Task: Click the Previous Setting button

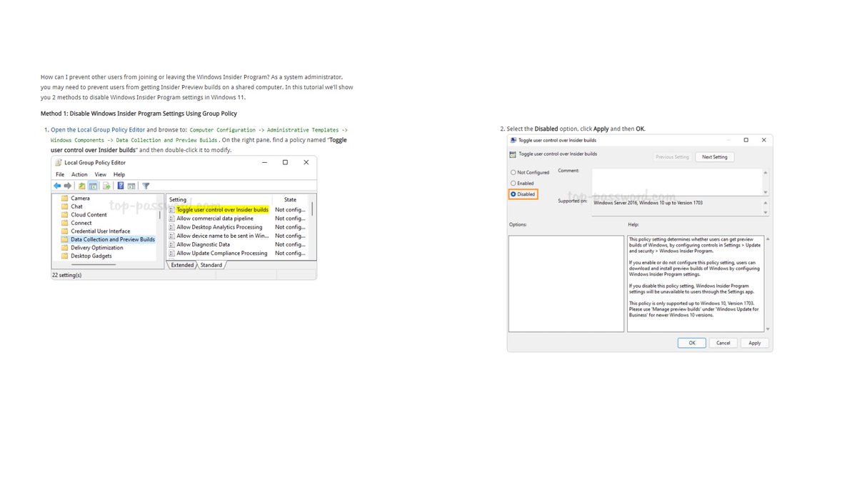Action: click(672, 156)
